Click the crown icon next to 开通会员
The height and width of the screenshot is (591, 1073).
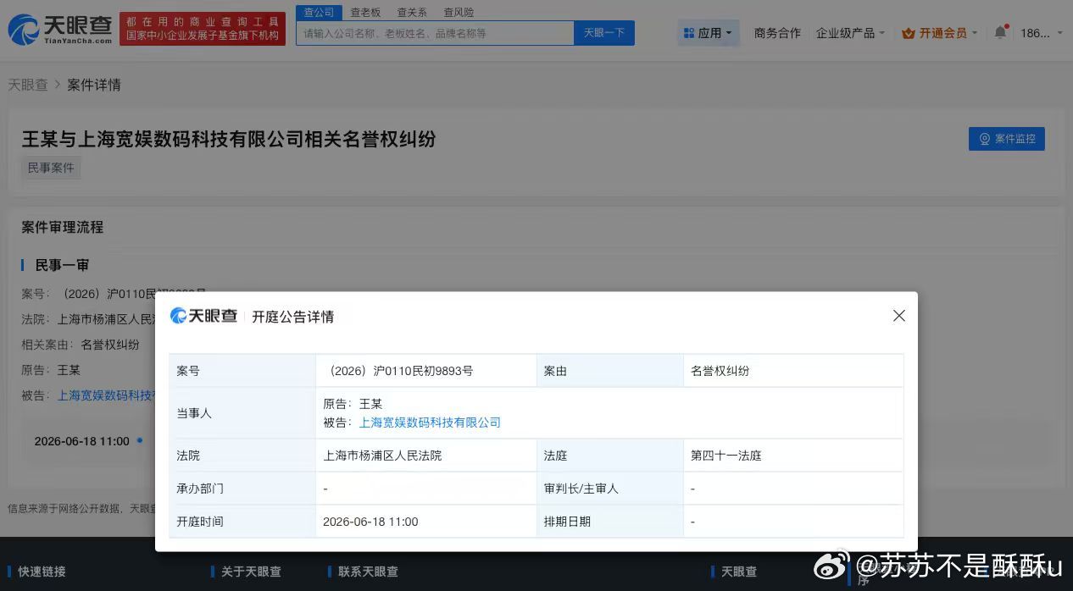(909, 33)
